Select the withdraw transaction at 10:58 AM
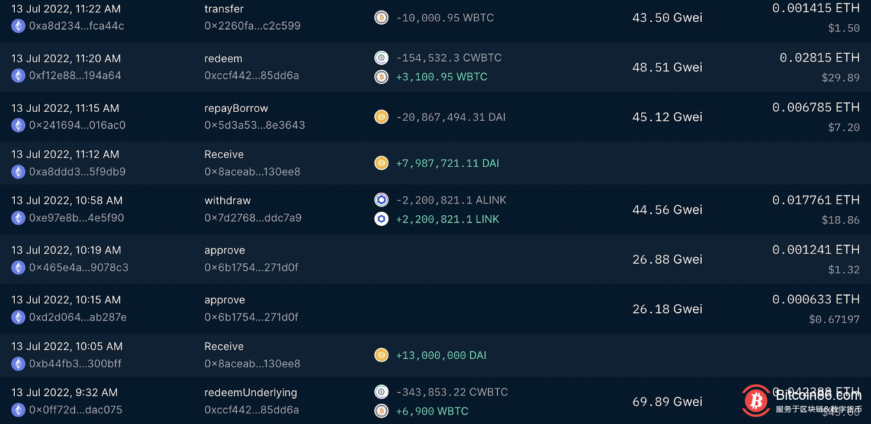The image size is (871, 424). tap(227, 200)
